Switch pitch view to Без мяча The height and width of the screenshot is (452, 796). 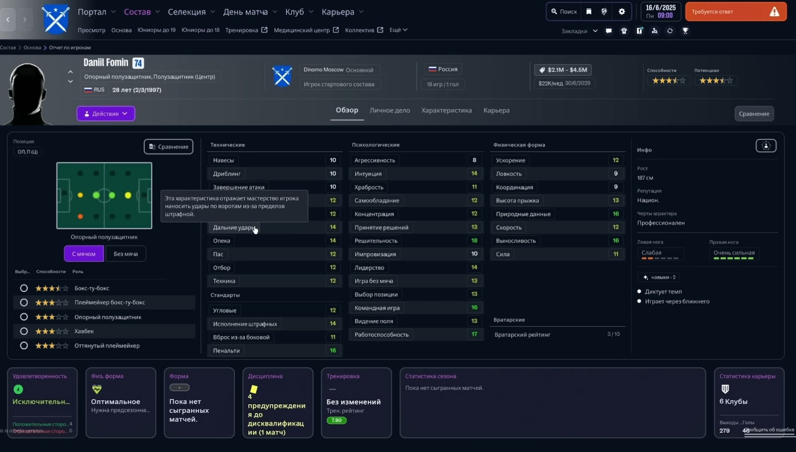pyautogui.click(x=126, y=254)
